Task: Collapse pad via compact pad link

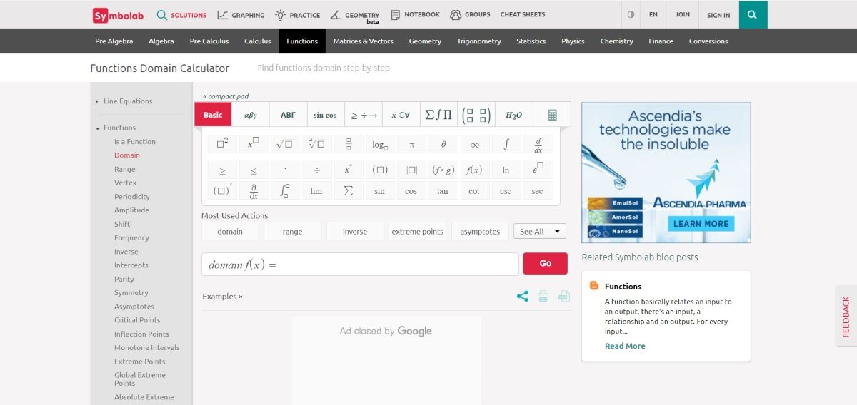Action: point(226,96)
